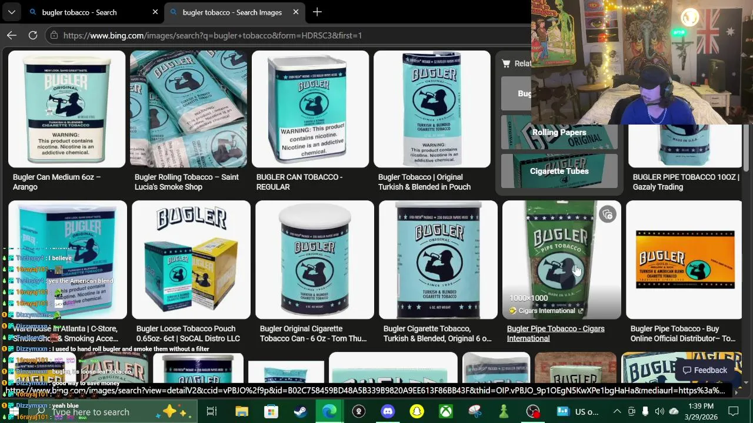Close the 'Search Images' tab
The height and width of the screenshot is (423, 753).
(x=296, y=12)
